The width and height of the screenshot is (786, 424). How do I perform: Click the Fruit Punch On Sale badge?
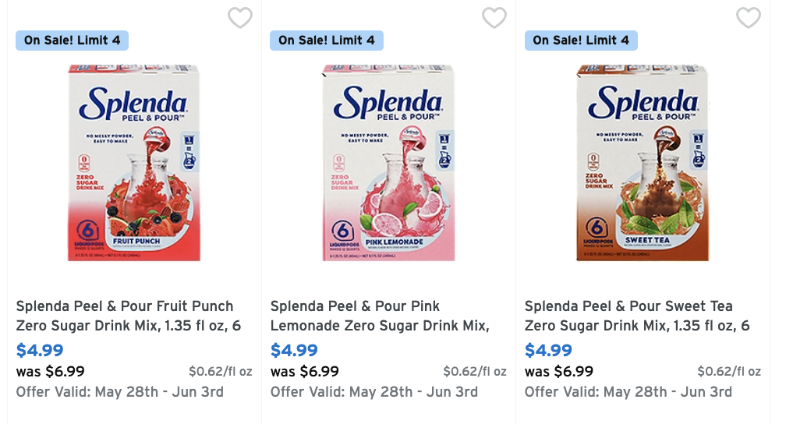pyautogui.click(x=72, y=41)
